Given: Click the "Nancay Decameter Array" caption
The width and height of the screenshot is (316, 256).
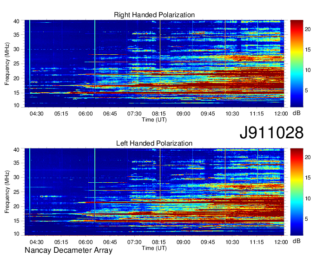Looking at the screenshot, I should pos(68,250).
